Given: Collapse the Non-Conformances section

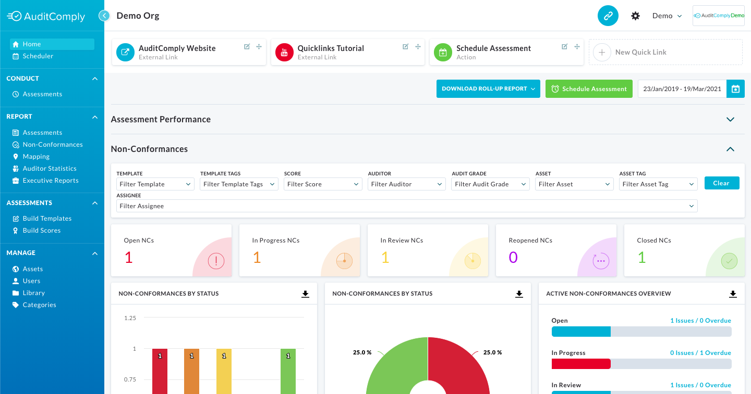Looking at the screenshot, I should tap(730, 149).
